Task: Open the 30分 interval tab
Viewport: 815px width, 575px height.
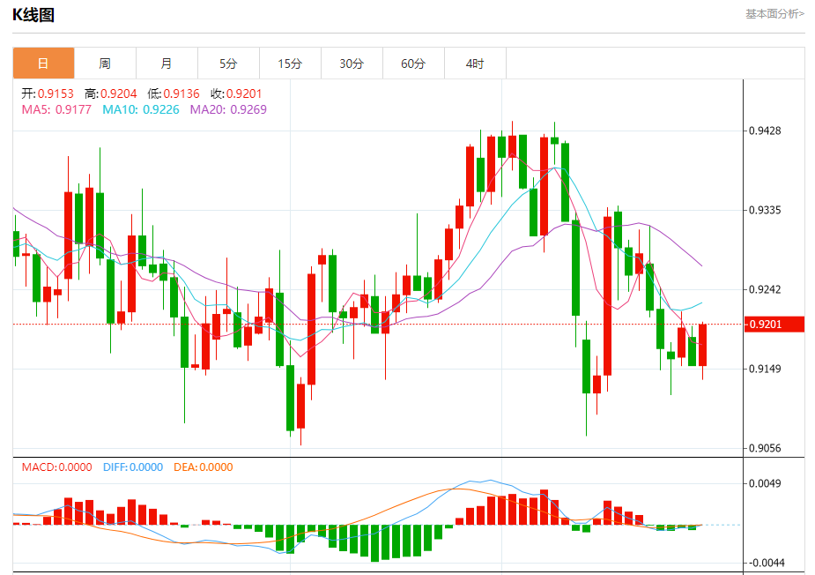Action: click(352, 63)
